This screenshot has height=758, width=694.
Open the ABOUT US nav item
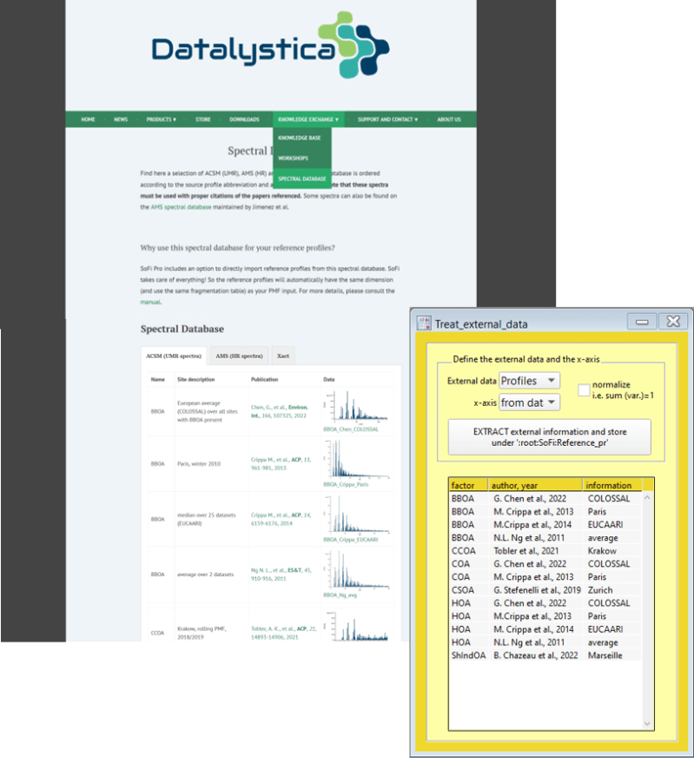(x=449, y=119)
